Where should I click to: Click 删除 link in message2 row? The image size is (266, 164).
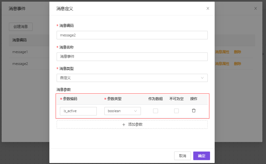point(237,64)
